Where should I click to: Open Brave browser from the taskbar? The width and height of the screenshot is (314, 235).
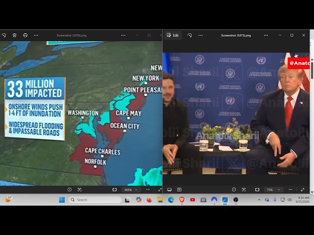[182, 200]
